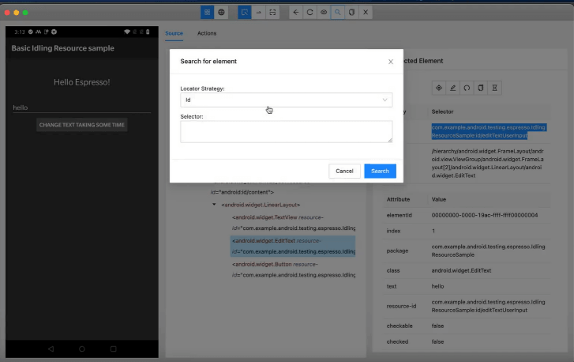This screenshot has width=574, height=362.
Task: Click the eye recording icon
Action: (324, 13)
